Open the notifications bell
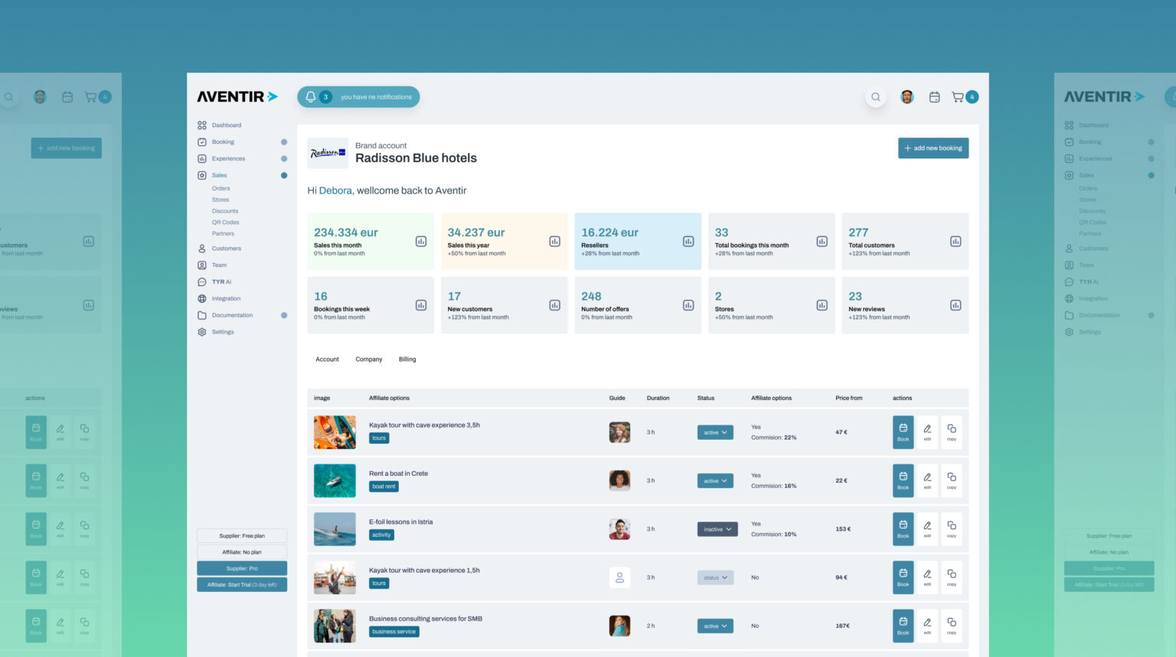 point(311,97)
